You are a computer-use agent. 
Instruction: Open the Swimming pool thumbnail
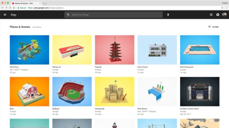[200, 50]
